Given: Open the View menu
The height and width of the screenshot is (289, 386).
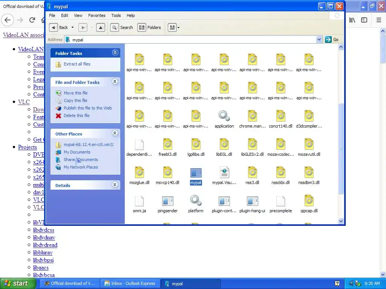Looking at the screenshot, I should click(78, 15).
